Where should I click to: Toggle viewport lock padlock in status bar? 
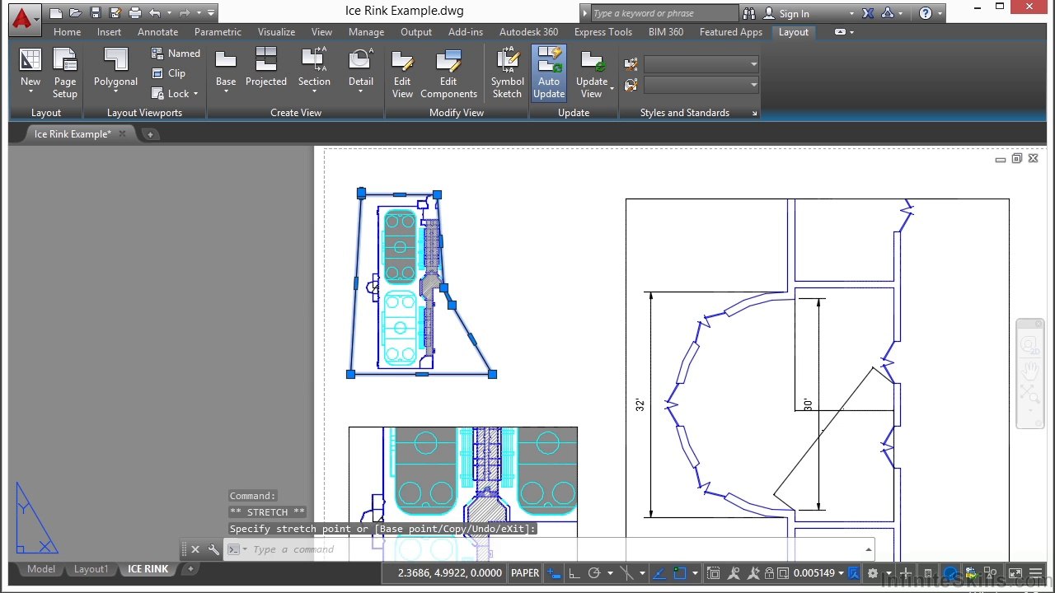(769, 573)
